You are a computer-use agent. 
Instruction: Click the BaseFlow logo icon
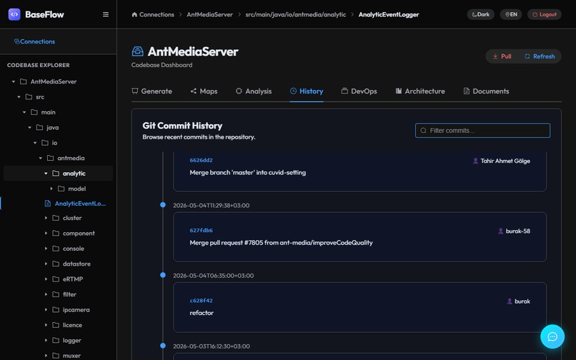[x=14, y=14]
